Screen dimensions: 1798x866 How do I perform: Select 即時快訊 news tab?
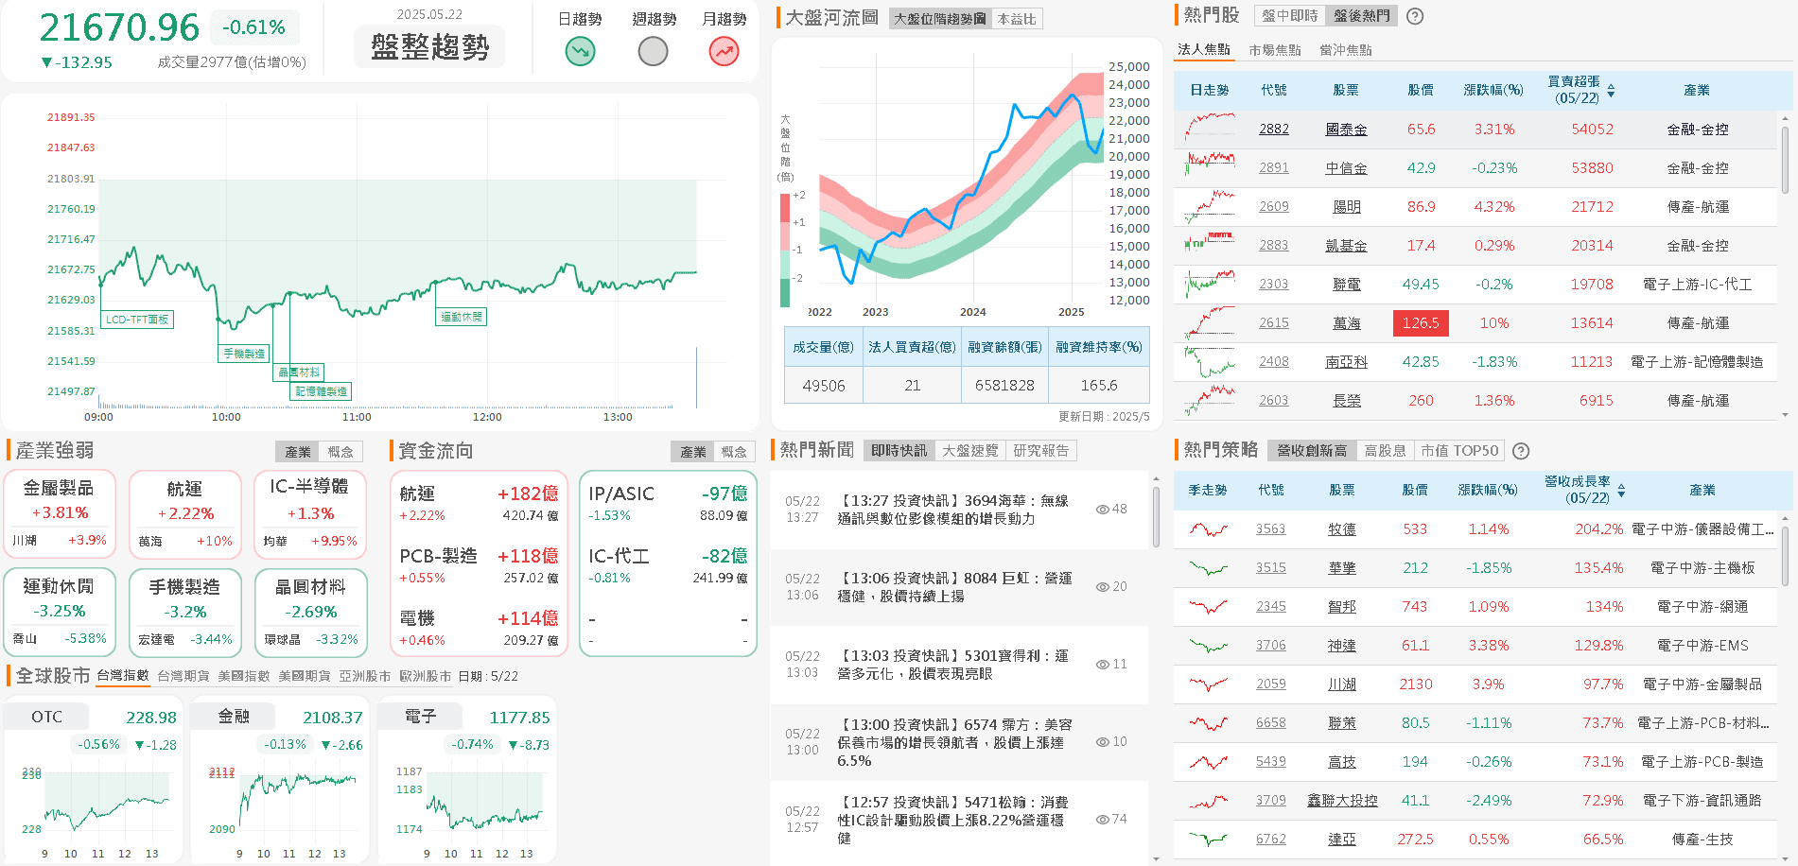tap(899, 451)
